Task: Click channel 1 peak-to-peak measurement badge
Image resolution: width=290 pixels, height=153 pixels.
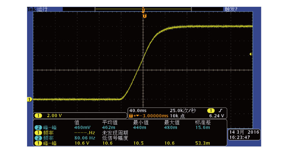Action: (x=38, y=143)
